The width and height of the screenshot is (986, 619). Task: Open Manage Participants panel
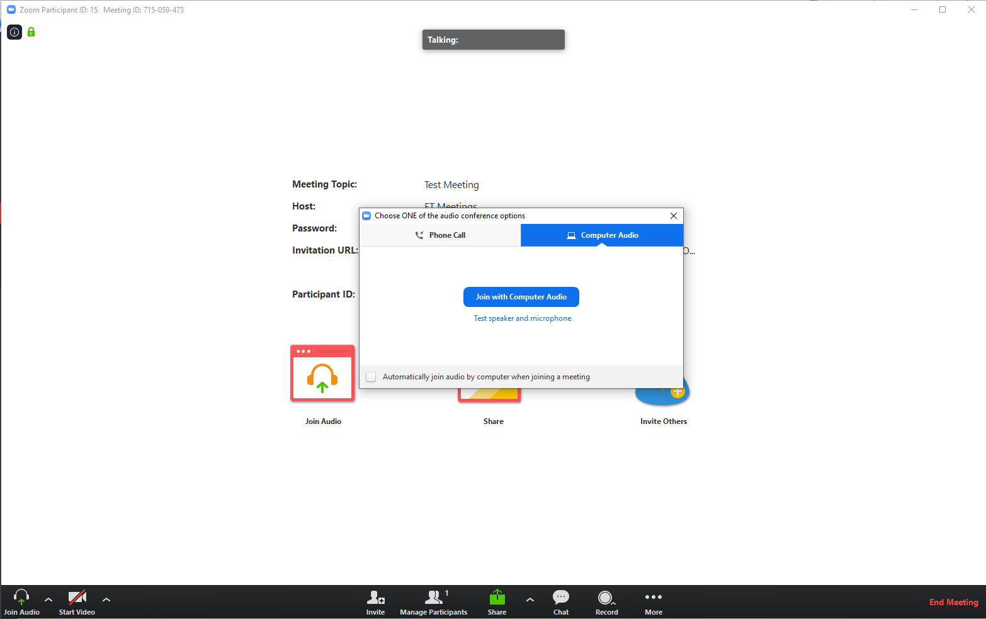tap(434, 602)
